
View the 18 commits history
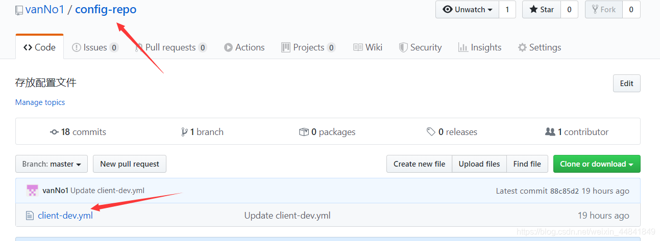(78, 132)
